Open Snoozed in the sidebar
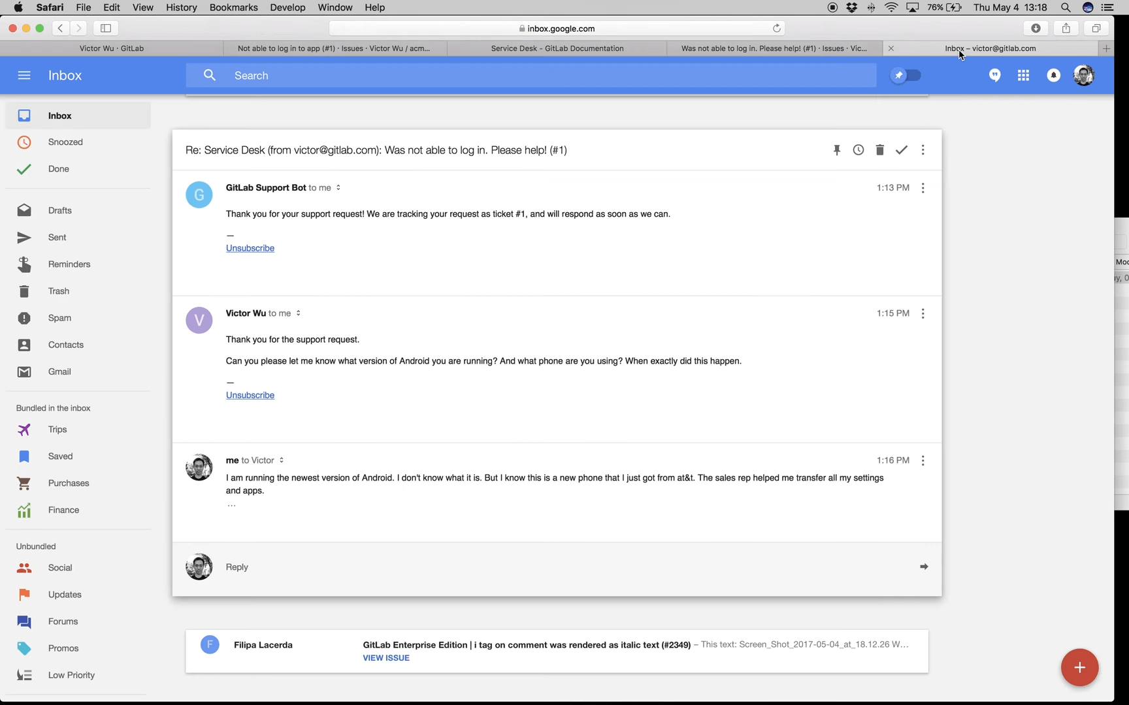Image resolution: width=1129 pixels, height=705 pixels. pyautogui.click(x=78, y=142)
